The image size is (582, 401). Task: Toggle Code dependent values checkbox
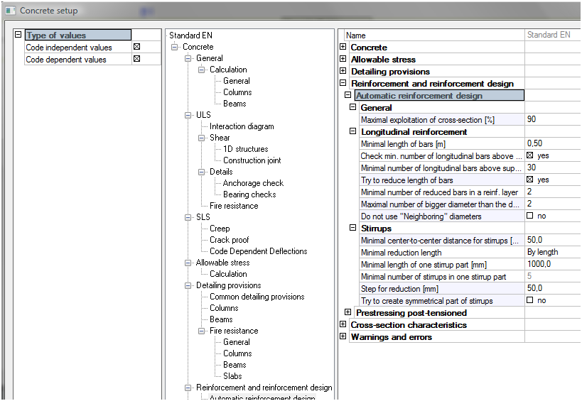tap(136, 59)
